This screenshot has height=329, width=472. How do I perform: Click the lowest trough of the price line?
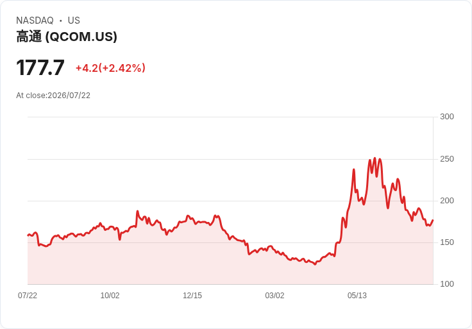point(315,264)
